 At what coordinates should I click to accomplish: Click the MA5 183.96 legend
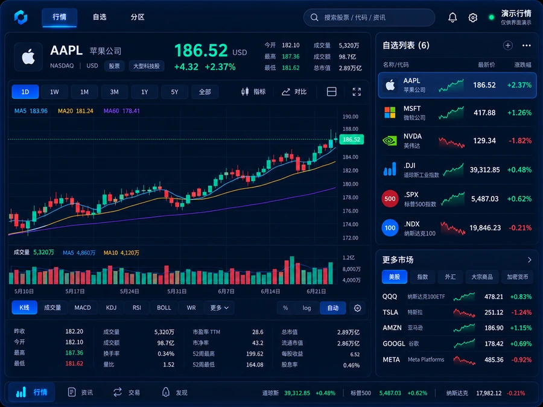(x=31, y=111)
